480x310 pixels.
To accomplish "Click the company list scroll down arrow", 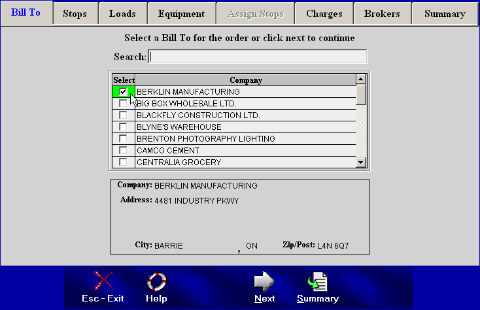I will [x=361, y=163].
